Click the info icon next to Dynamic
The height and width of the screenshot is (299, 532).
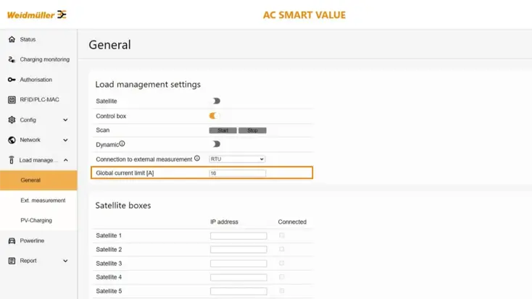(122, 144)
